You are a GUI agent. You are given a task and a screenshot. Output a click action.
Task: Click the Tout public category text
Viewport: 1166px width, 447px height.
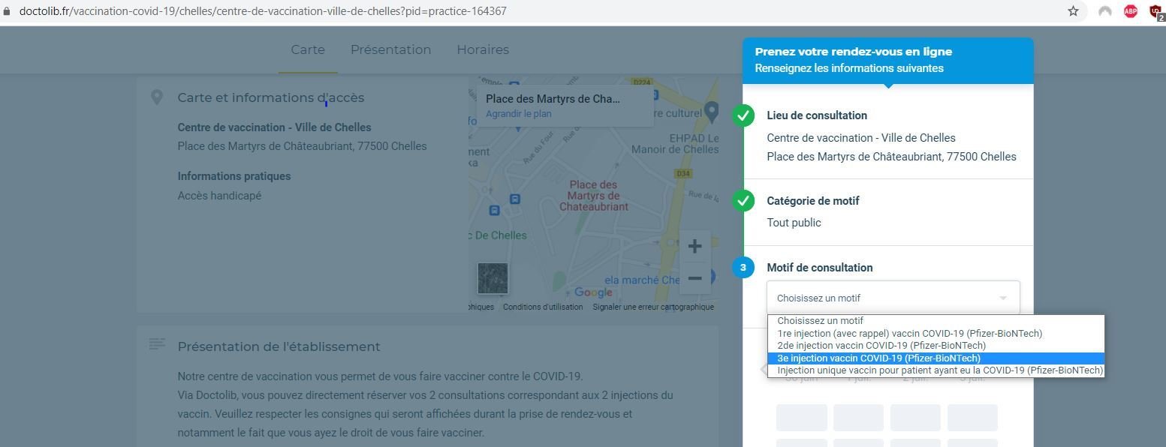tap(794, 223)
